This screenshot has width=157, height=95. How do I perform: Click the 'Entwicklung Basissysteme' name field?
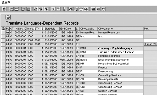point(120,60)
